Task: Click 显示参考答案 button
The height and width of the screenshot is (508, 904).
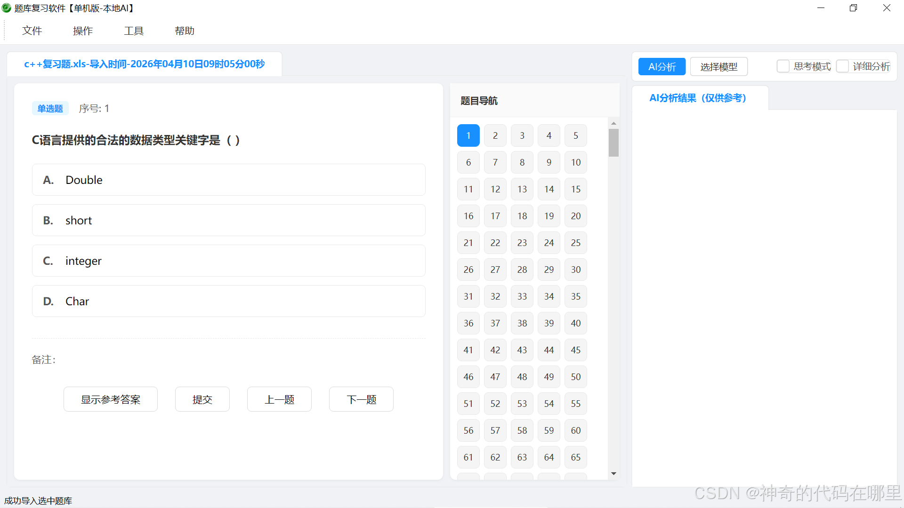Action: point(111,399)
